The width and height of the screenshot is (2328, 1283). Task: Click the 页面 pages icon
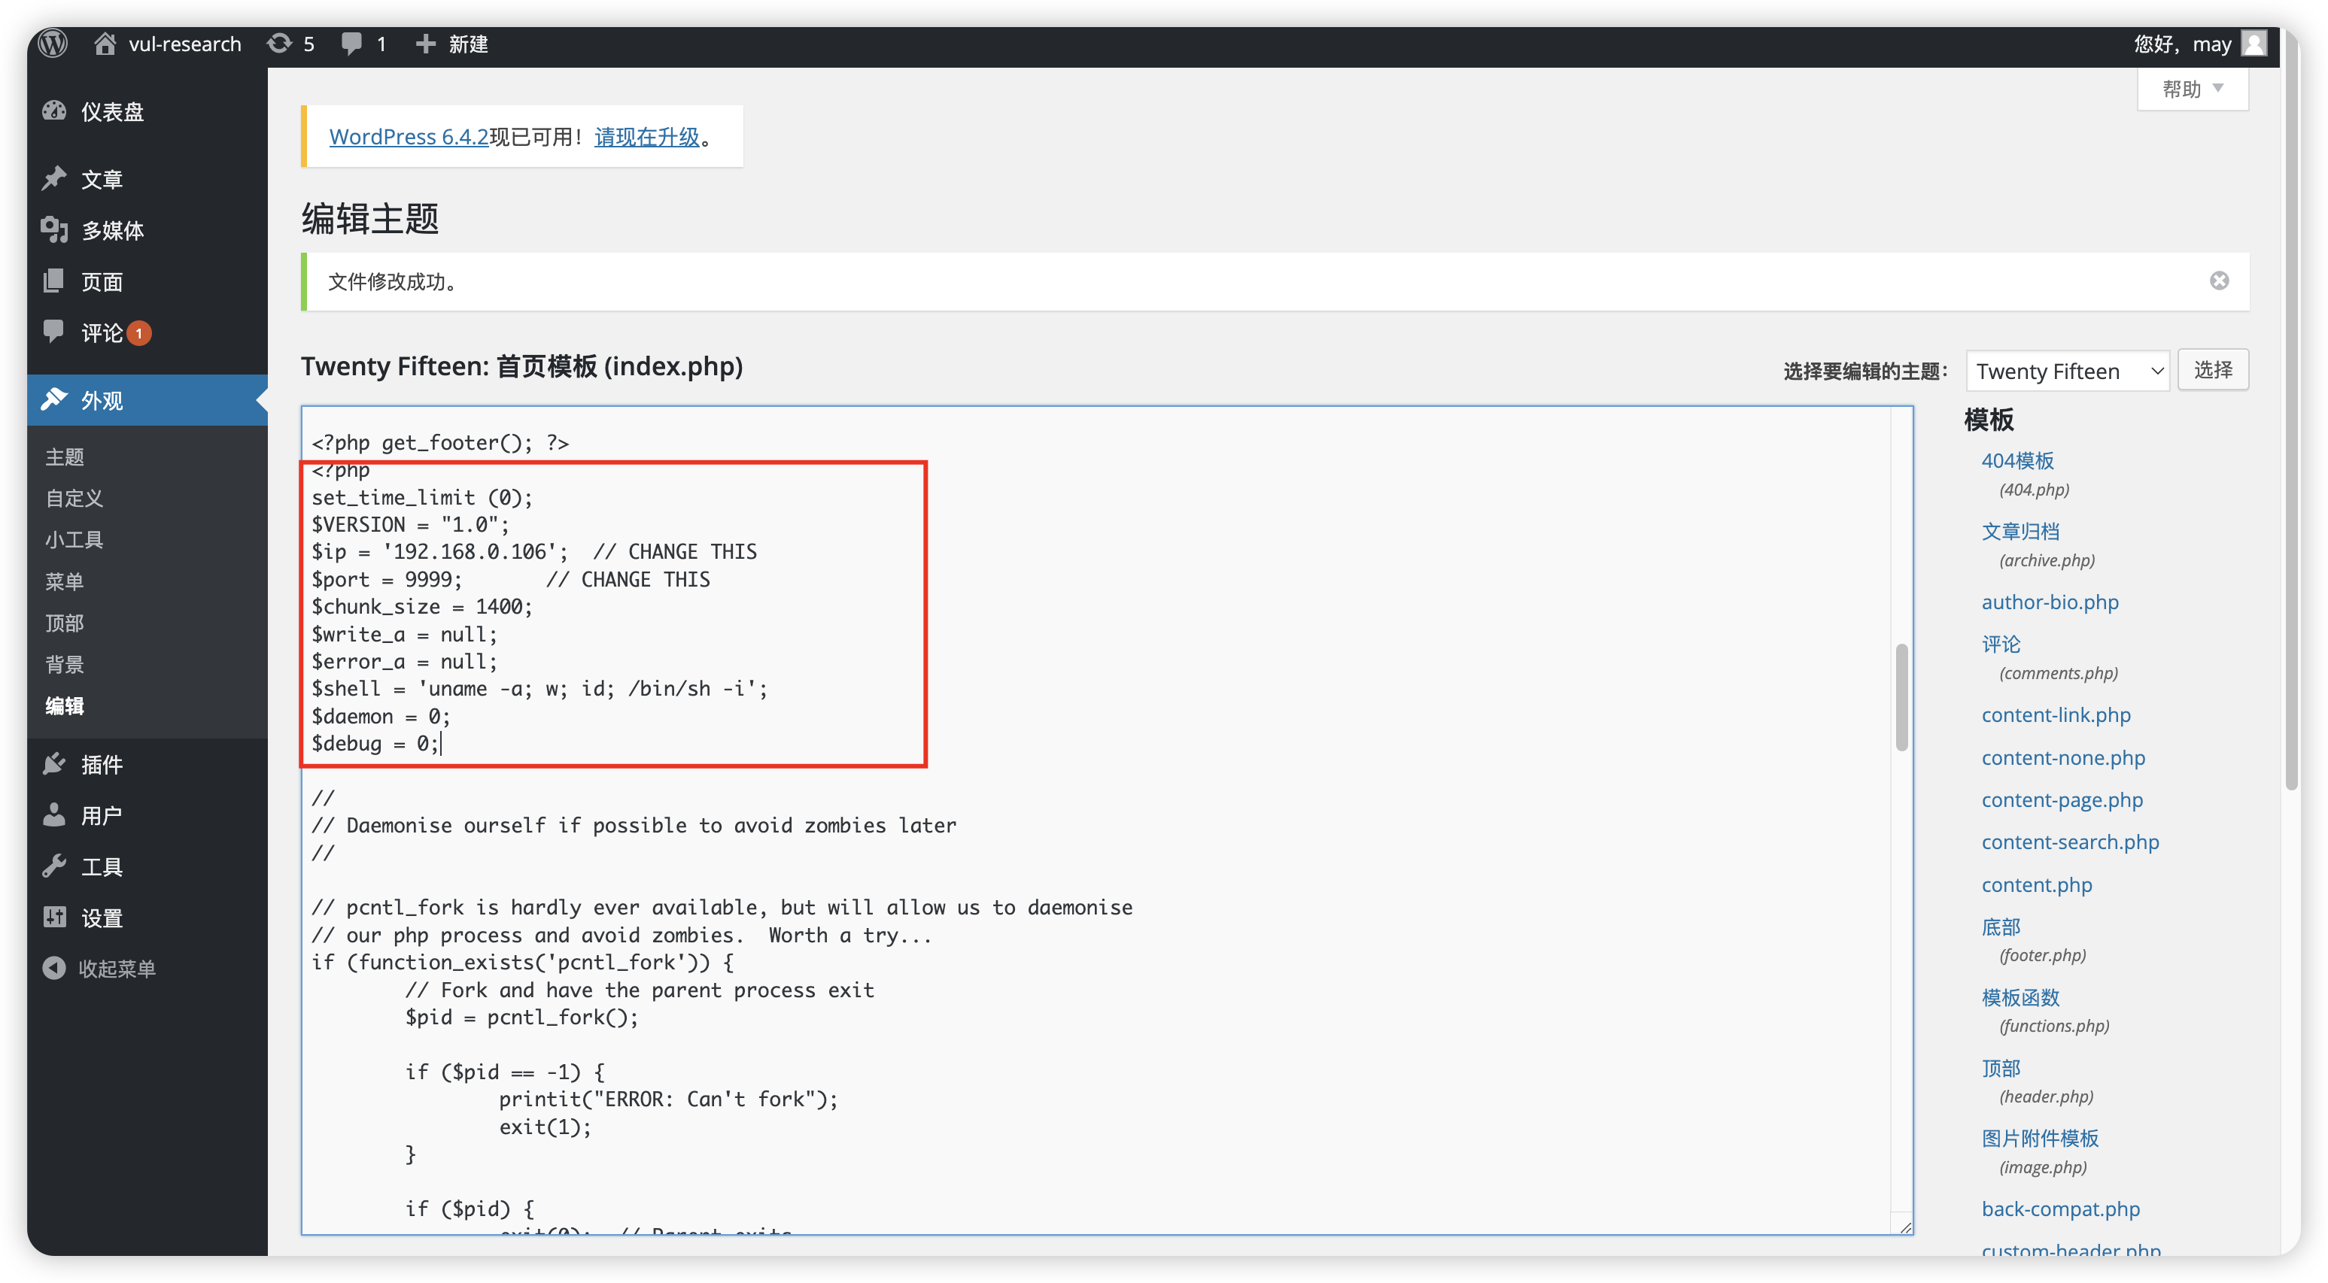[x=54, y=281]
